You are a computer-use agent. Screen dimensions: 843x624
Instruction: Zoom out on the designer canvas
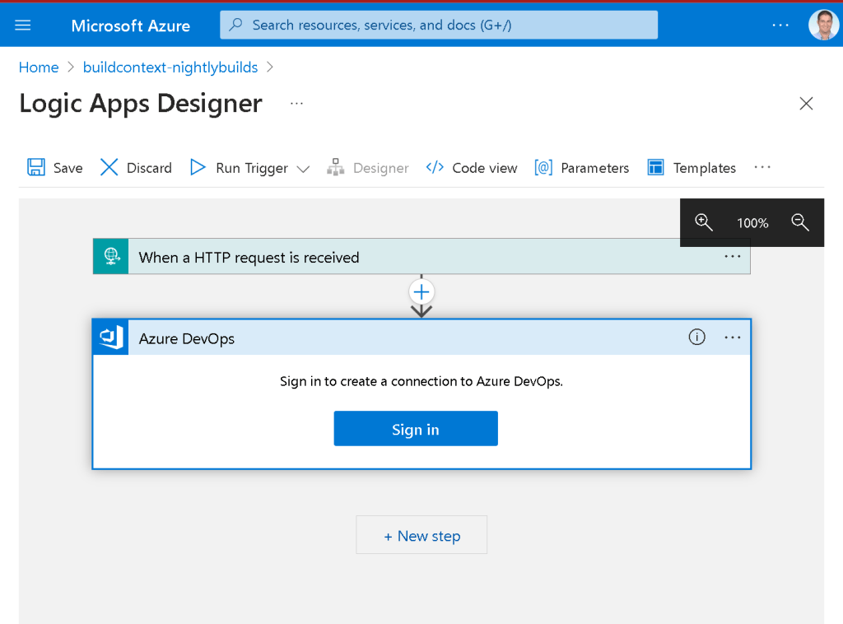[799, 222]
